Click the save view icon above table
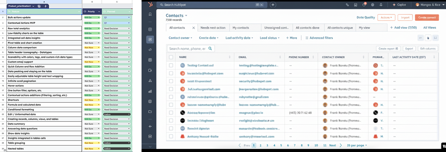Image resolution: width=446 pixels, height=152 pixels. point(435,37)
